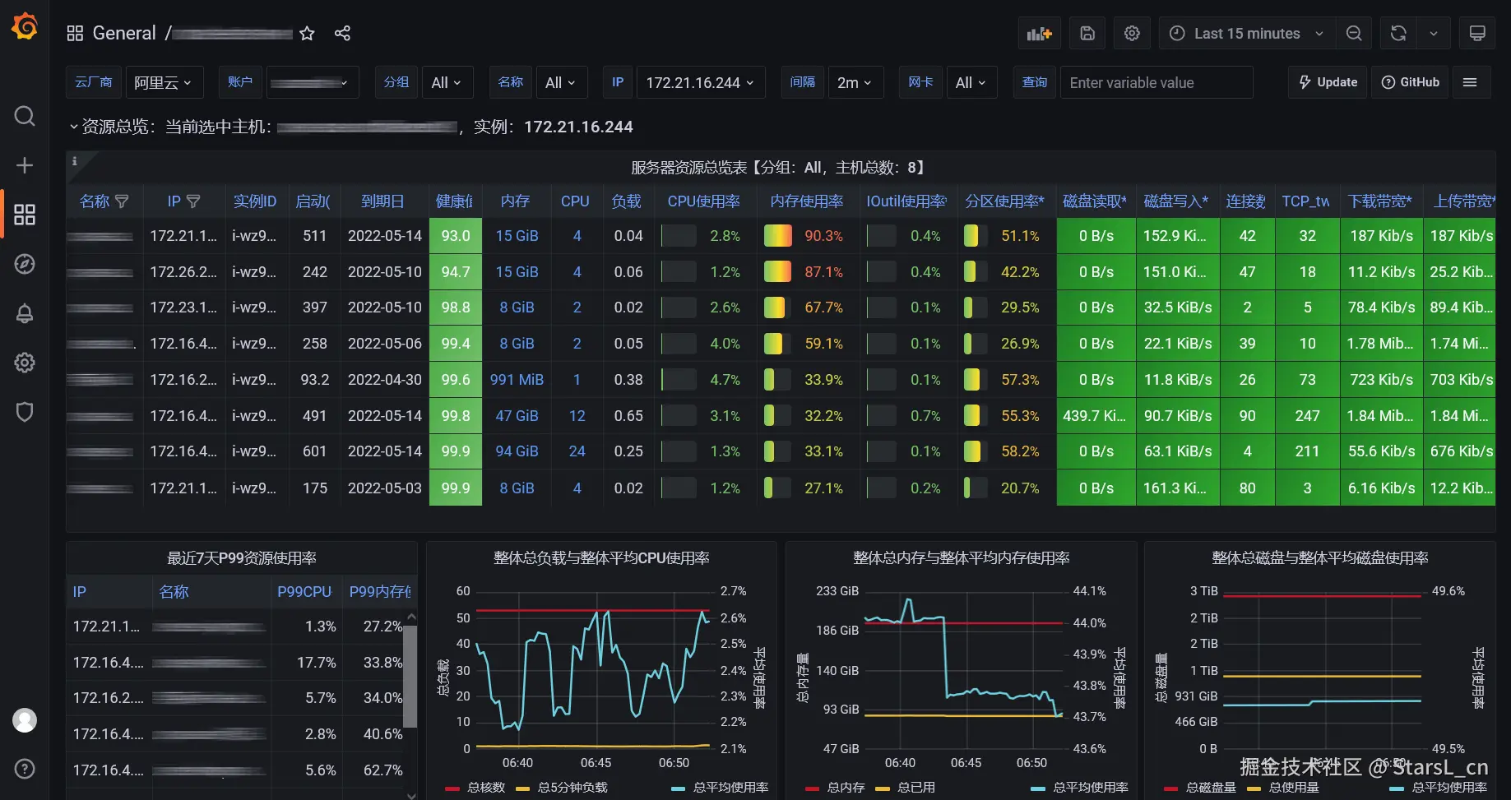This screenshot has width=1511, height=800.
Task: Open the Last 15 minutes time picker
Action: pyautogui.click(x=1247, y=34)
